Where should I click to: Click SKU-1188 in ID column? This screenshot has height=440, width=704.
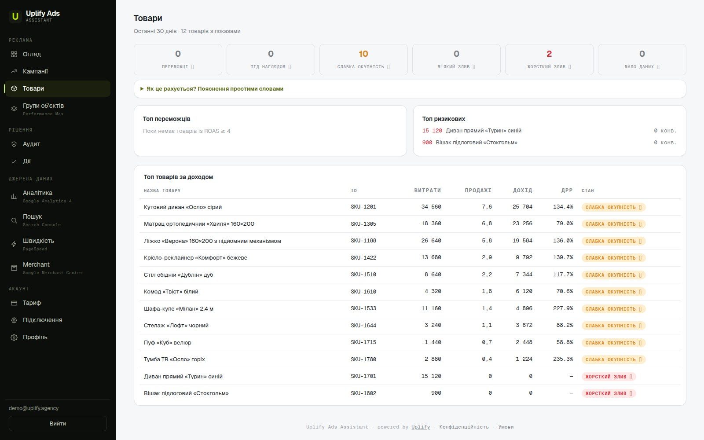(x=363, y=241)
